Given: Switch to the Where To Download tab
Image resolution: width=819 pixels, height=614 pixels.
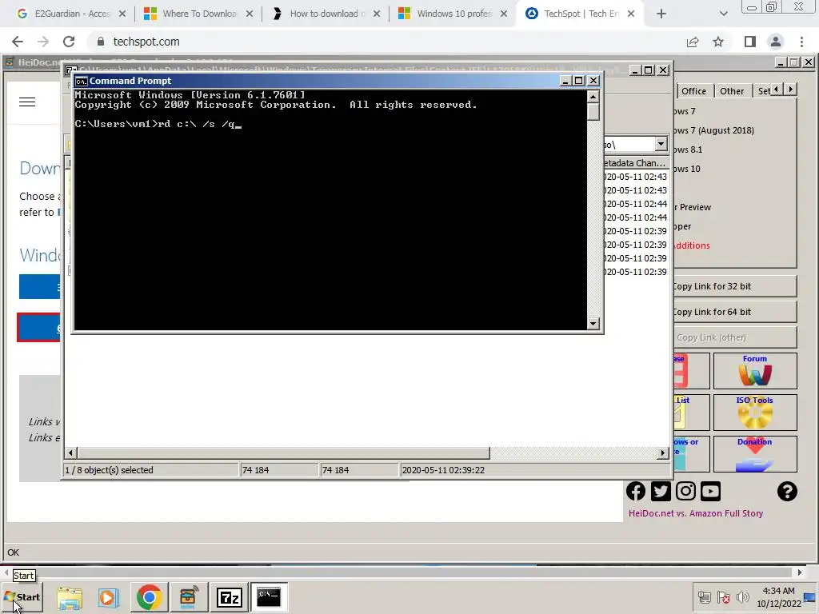Looking at the screenshot, I should [198, 14].
